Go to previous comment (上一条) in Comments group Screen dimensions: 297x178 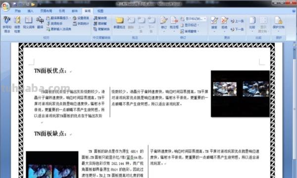pos(141,25)
